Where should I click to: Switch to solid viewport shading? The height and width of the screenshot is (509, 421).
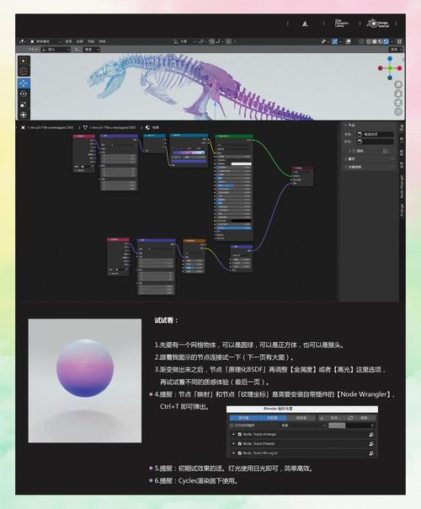point(375,41)
